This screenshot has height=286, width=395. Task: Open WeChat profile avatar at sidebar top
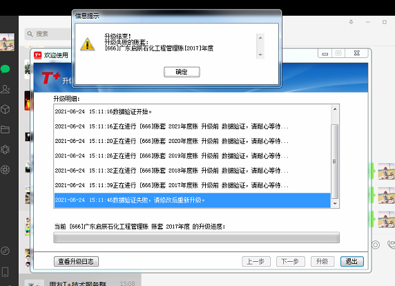(7, 42)
